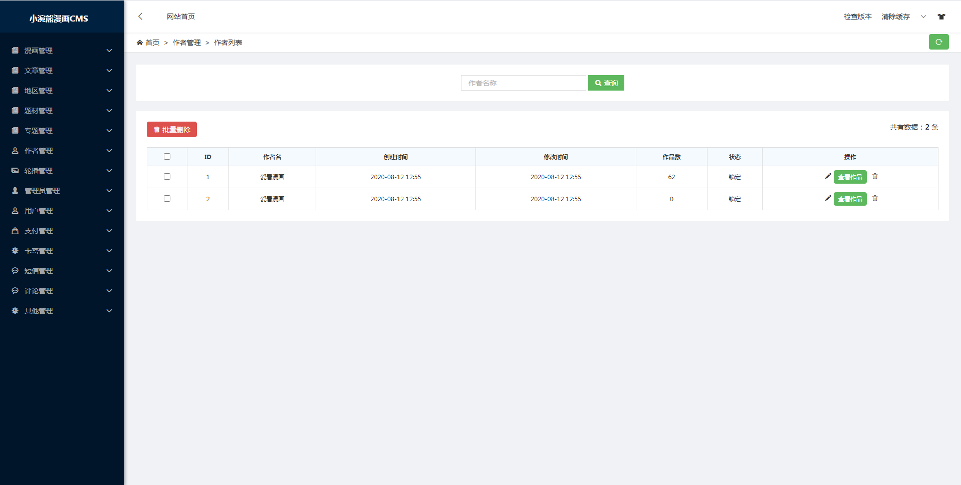Click the green 查询 search button
Viewport: 961px width, 485px height.
click(606, 83)
